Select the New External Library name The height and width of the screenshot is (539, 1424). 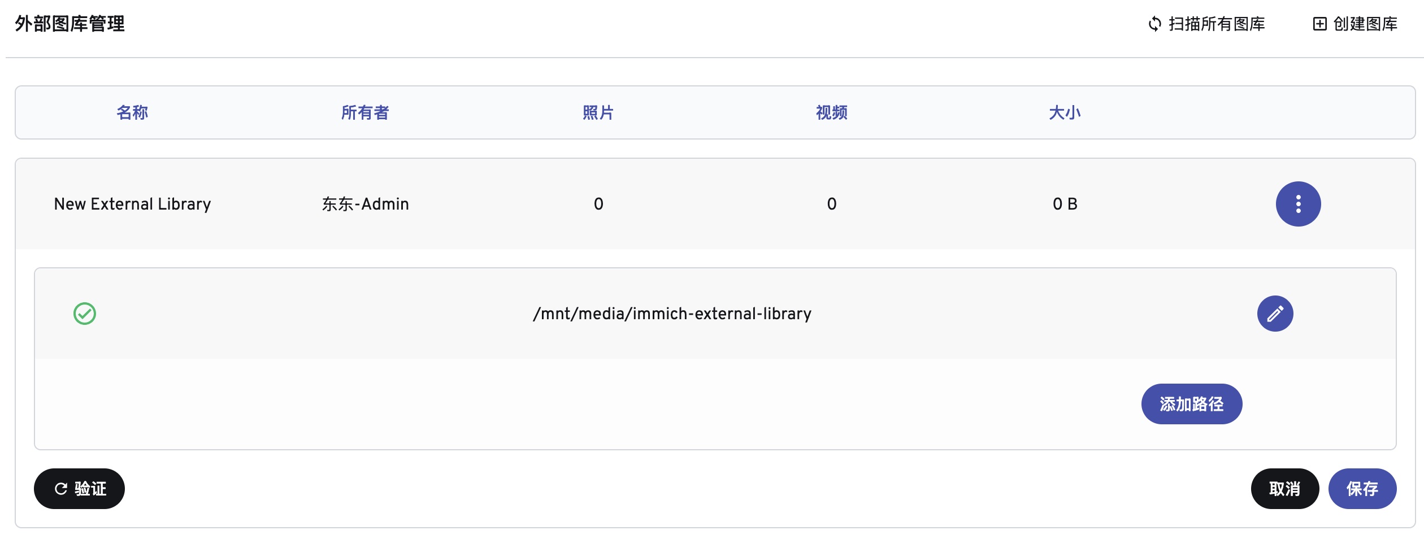tap(132, 204)
